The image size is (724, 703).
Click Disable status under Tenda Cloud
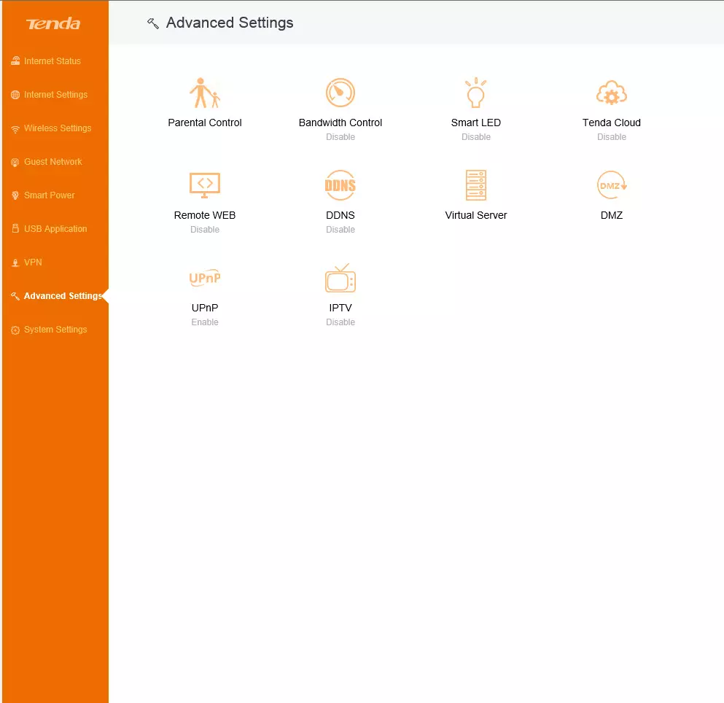(x=611, y=136)
